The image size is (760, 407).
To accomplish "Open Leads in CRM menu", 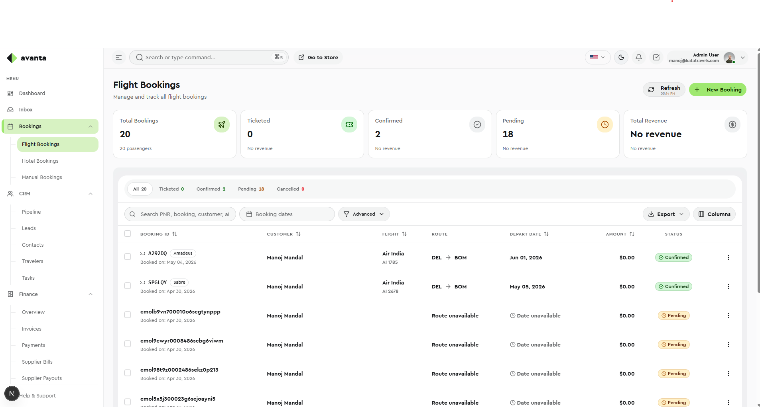I will coord(29,228).
